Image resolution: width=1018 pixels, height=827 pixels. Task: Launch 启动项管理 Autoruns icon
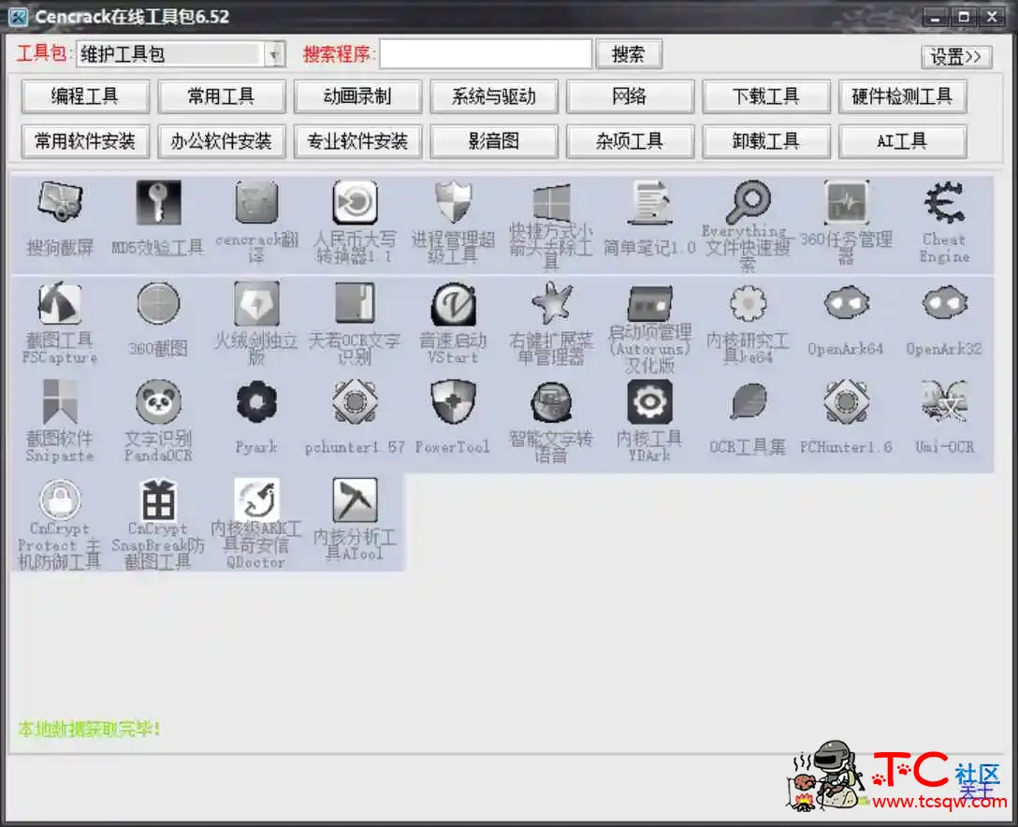click(x=649, y=303)
